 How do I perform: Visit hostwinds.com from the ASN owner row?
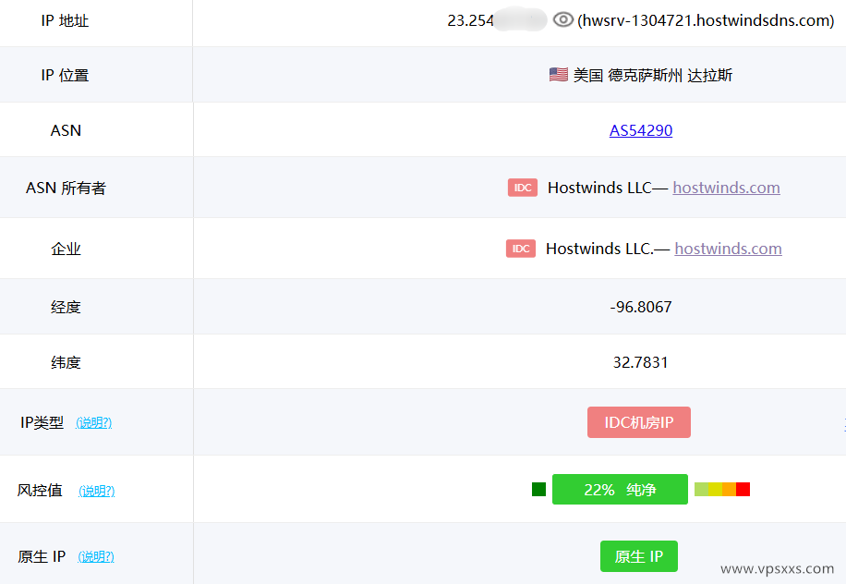coord(726,188)
